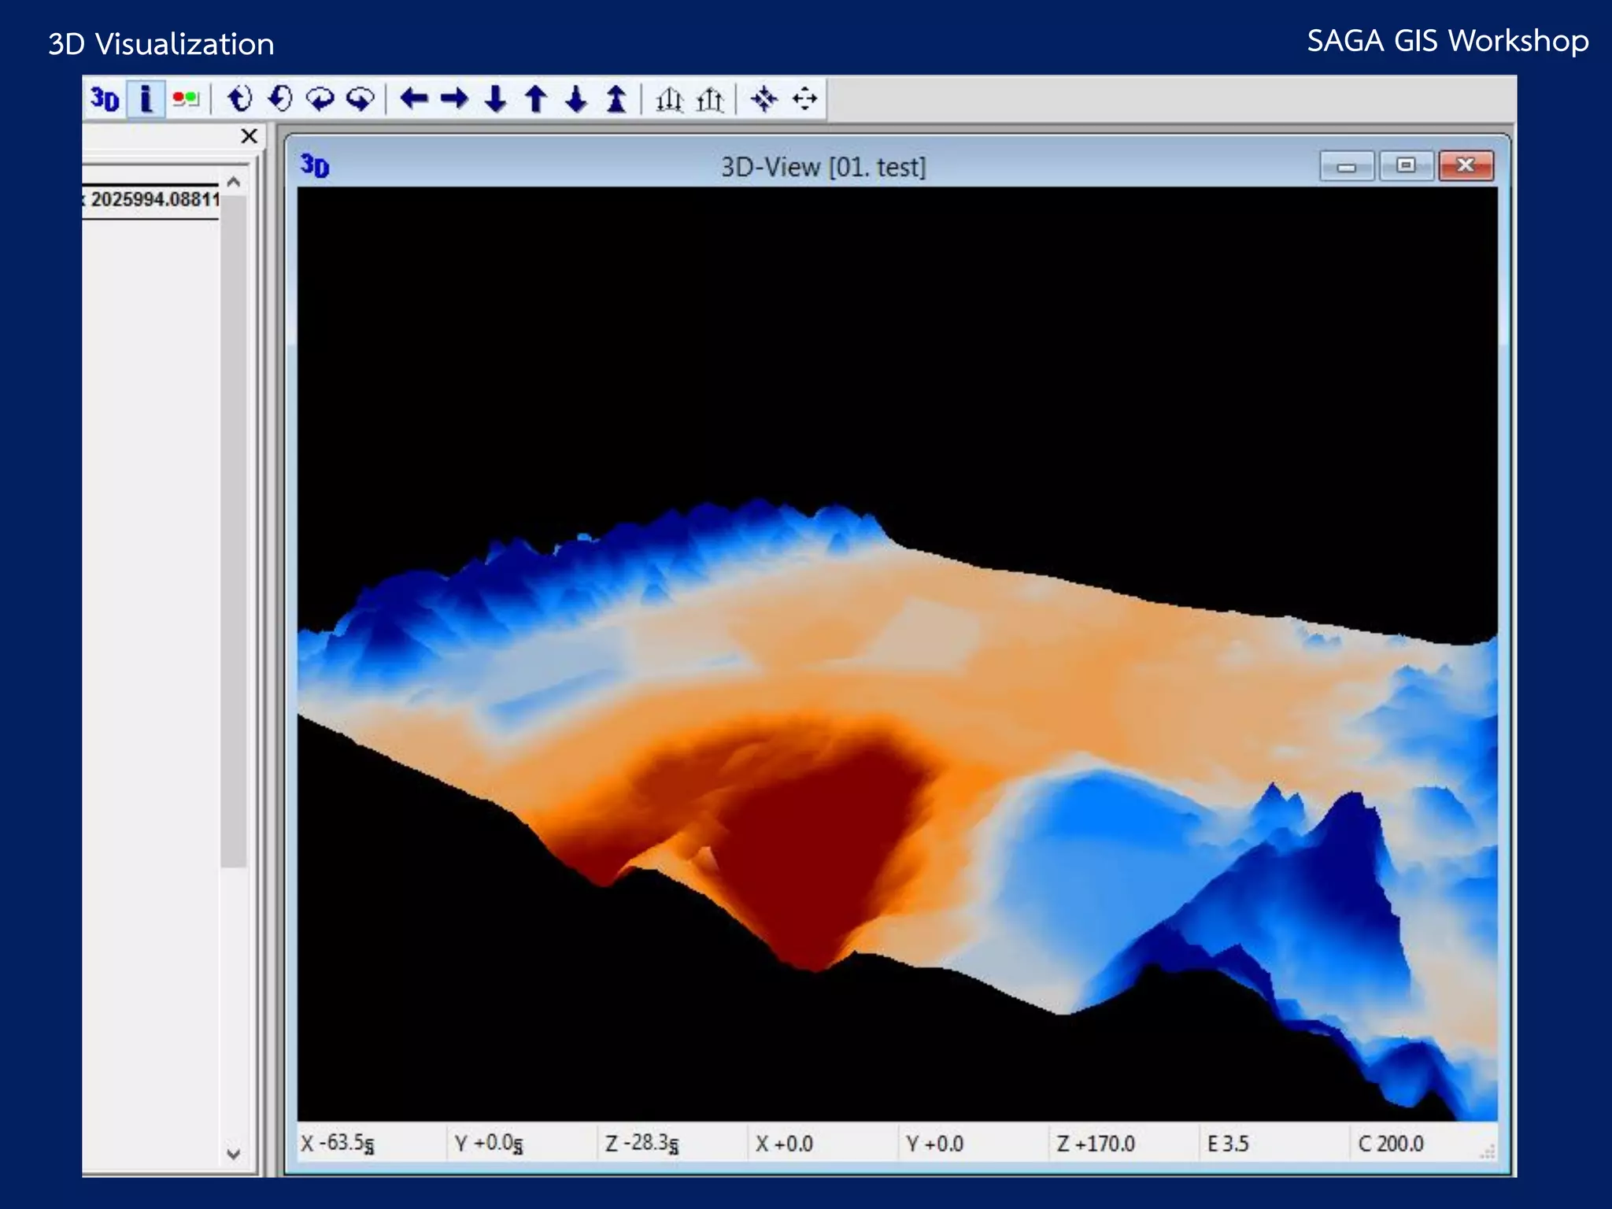This screenshot has height=1209, width=1612.
Task: Decrease exaggeration with down-arrows profile icon
Action: tap(670, 99)
